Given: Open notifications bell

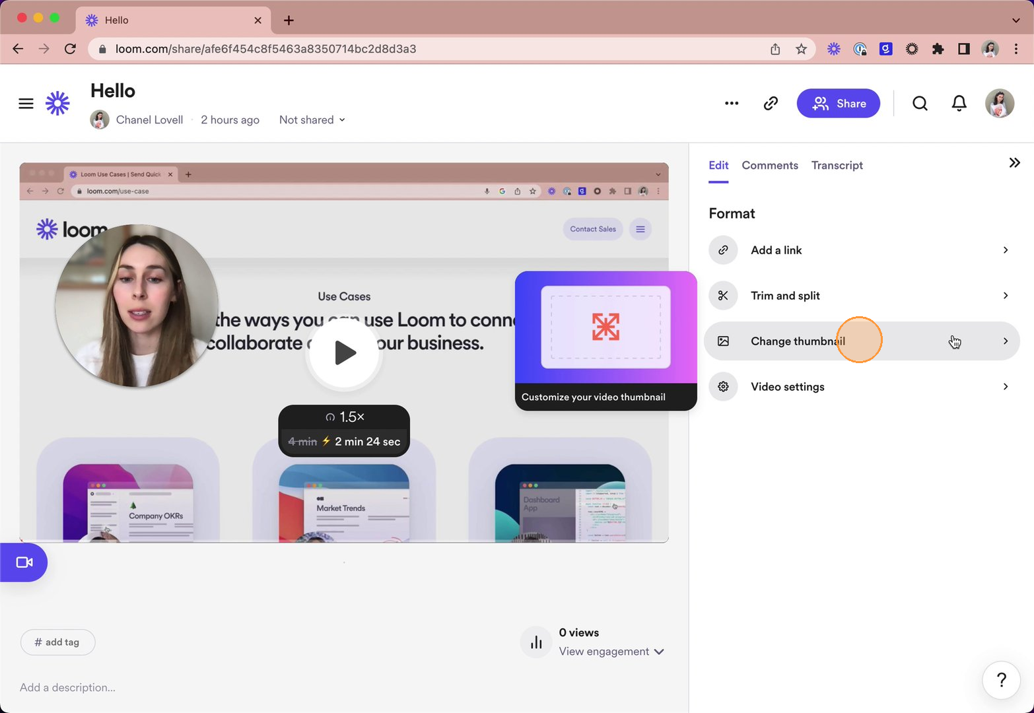Looking at the screenshot, I should tap(959, 103).
